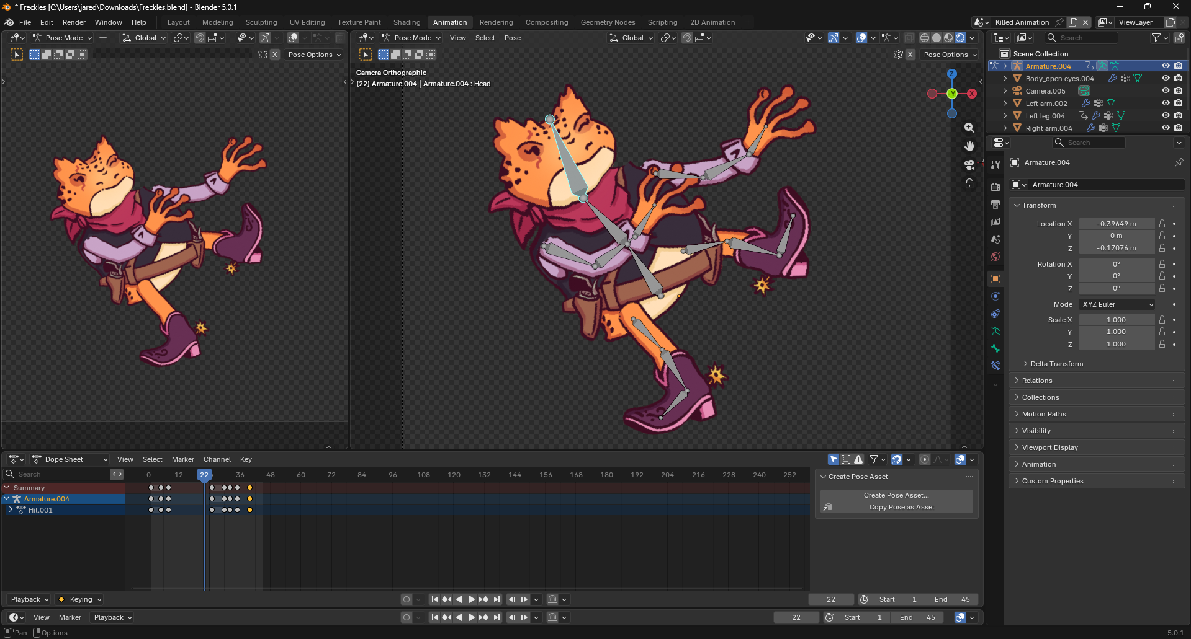1191x639 pixels.
Task: Click the outliner Search field
Action: point(1081,38)
